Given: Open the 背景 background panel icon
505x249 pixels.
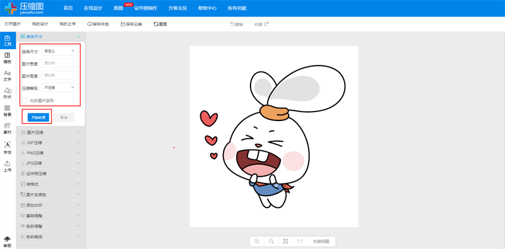Looking at the screenshot, I should click(8, 111).
